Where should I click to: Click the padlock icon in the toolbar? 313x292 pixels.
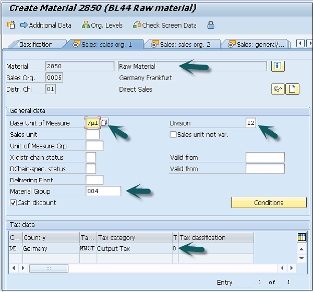[210, 25]
